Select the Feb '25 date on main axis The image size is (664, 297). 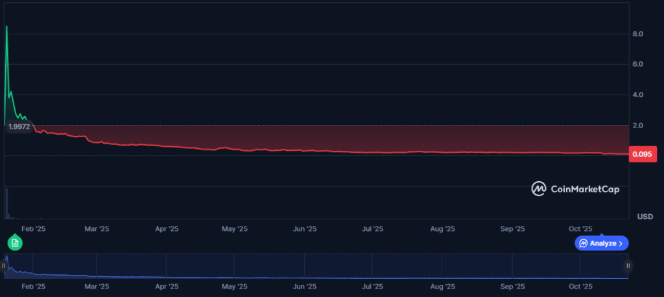click(x=32, y=228)
